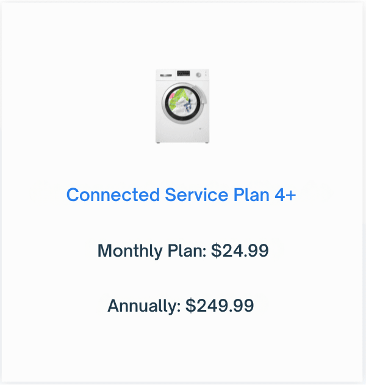Click the control dial on the washer

(x=199, y=75)
